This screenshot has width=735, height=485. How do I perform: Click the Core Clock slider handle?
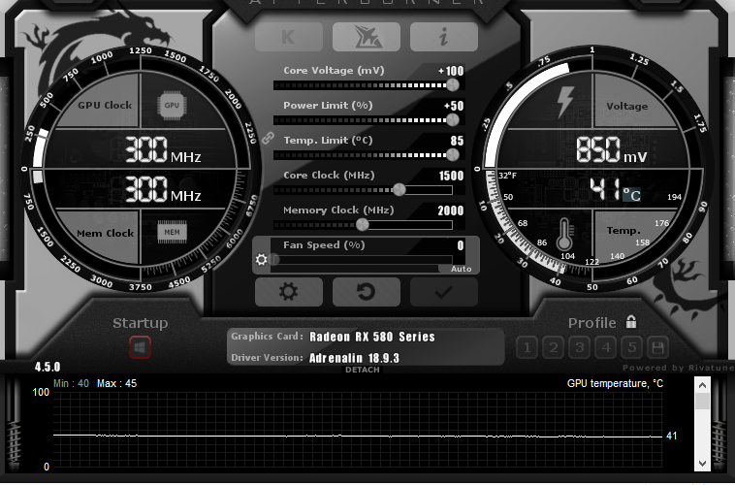click(x=399, y=189)
